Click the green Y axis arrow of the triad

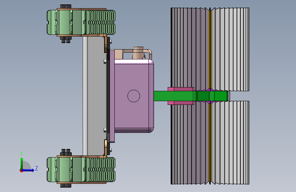(x=22, y=163)
